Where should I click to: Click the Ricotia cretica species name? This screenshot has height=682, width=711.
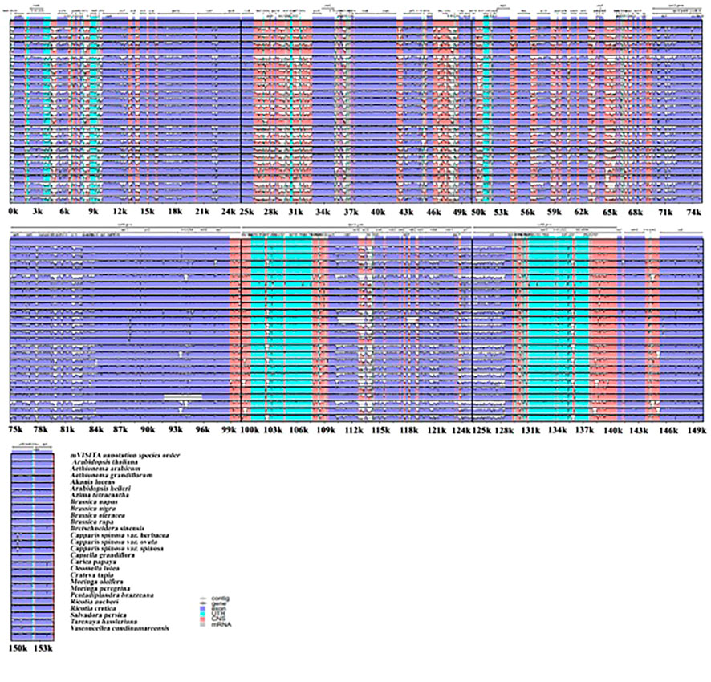pyautogui.click(x=93, y=608)
